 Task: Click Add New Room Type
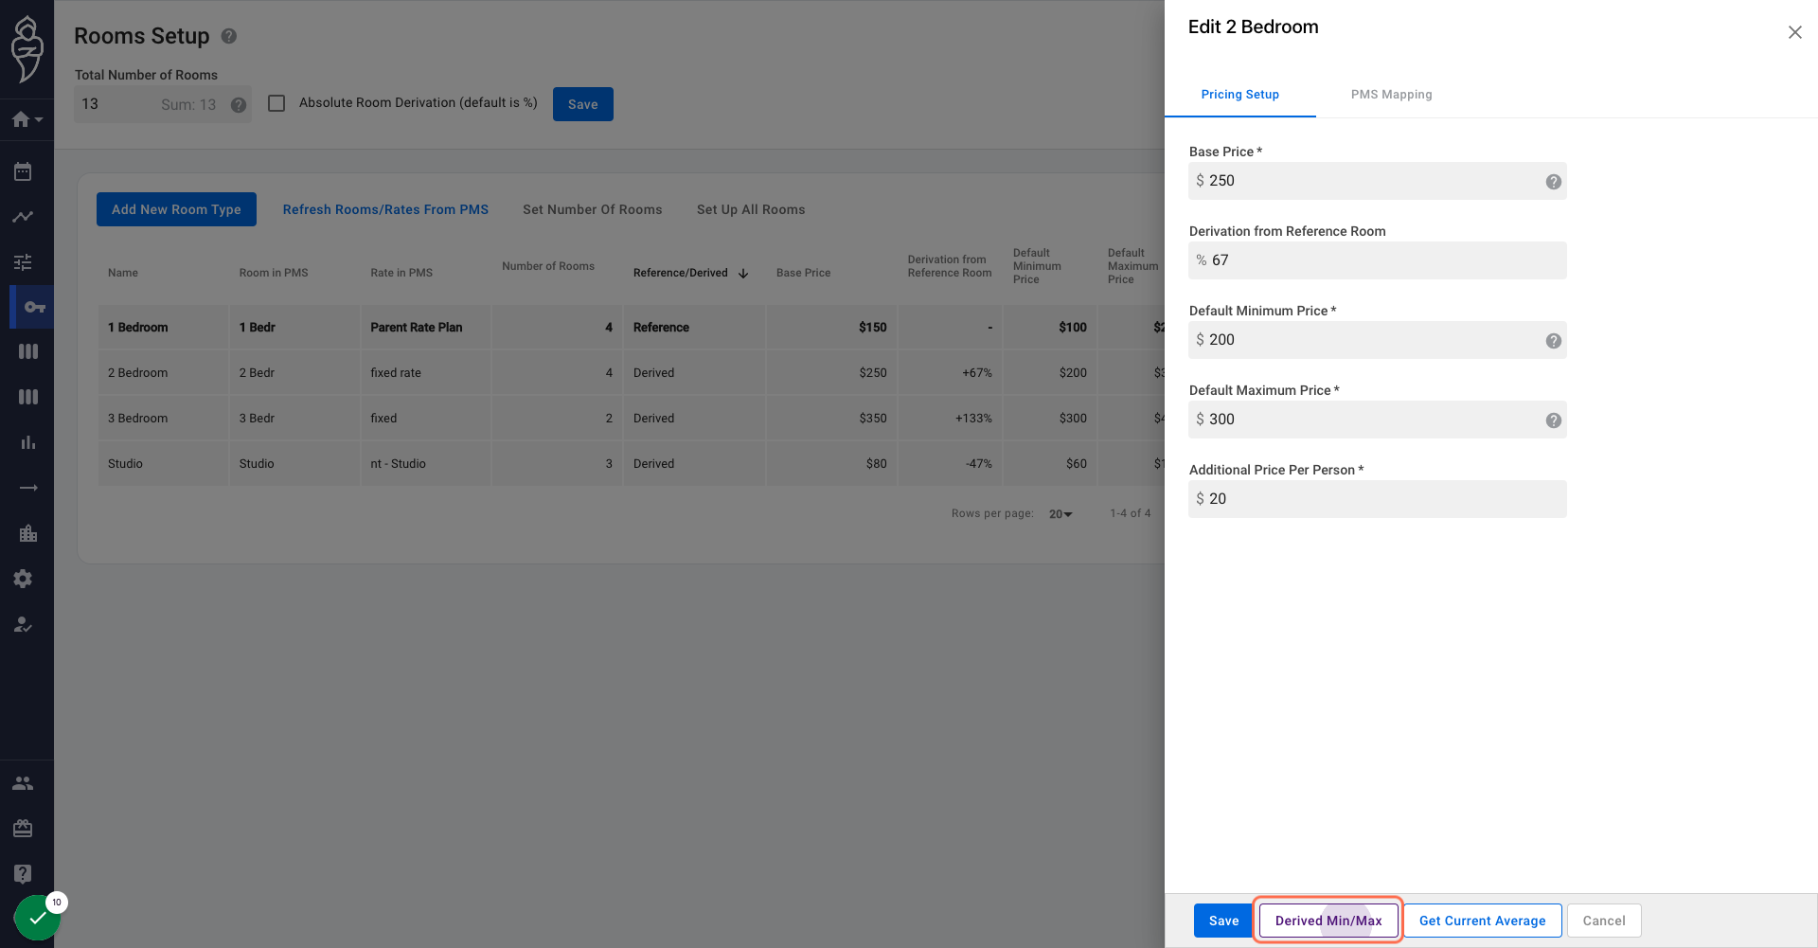(176, 209)
